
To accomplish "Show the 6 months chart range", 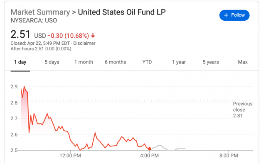I will pos(116,62).
